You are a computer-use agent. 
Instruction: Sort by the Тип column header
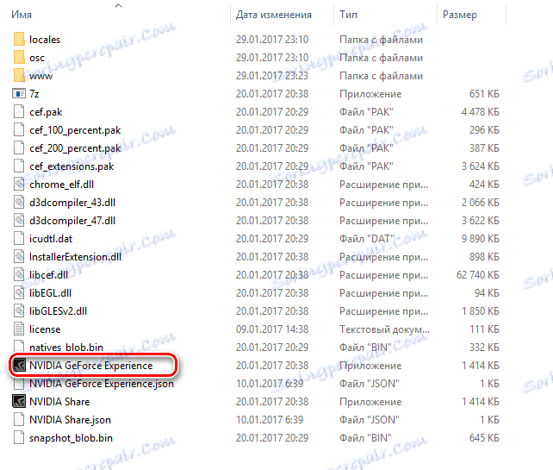pyautogui.click(x=349, y=15)
